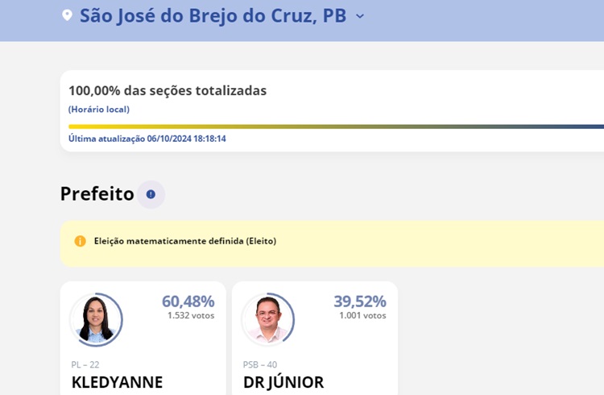The image size is (604, 395).
Task: Click the yellow alert icon in banner
Action: [x=80, y=241]
